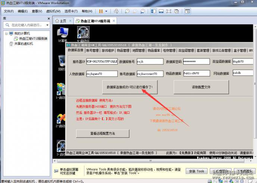Image resolution: width=257 pixels, height=183 pixels.
Task: Open the 选项卡(T) menu
Action: tap(71, 11)
